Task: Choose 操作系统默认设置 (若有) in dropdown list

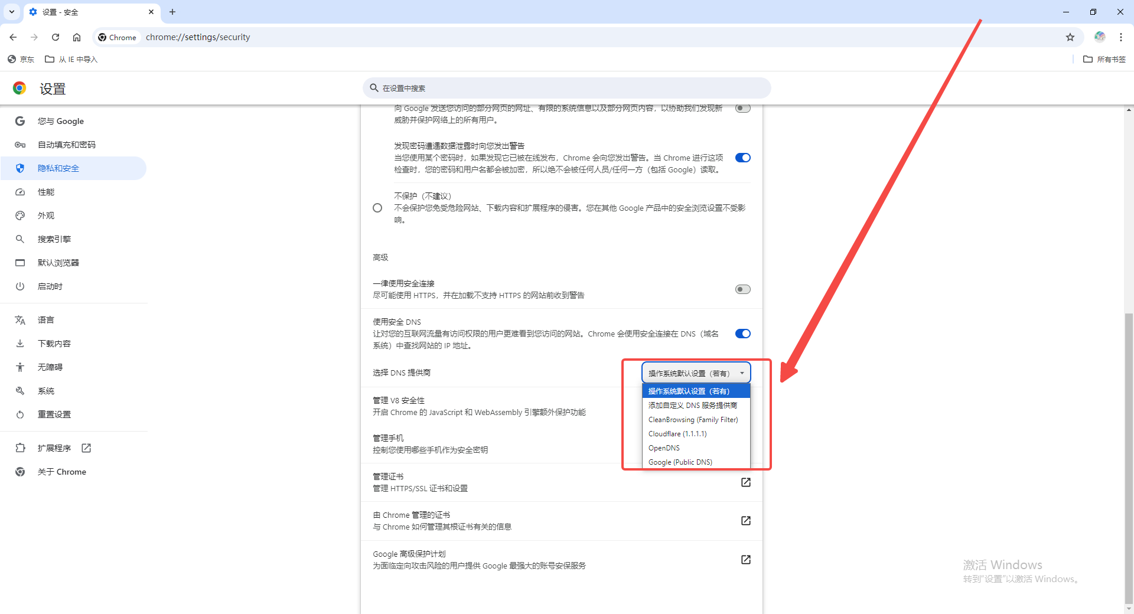Action: pyautogui.click(x=696, y=391)
